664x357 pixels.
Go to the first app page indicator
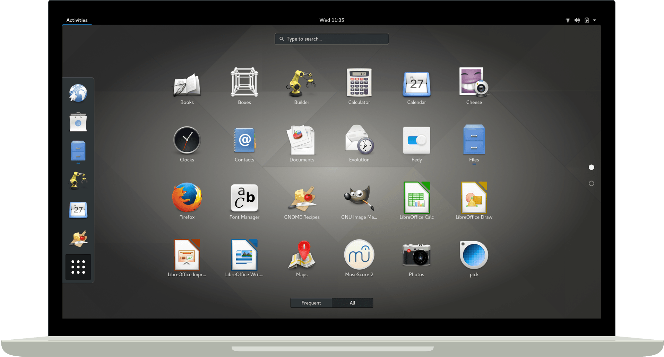click(x=592, y=167)
